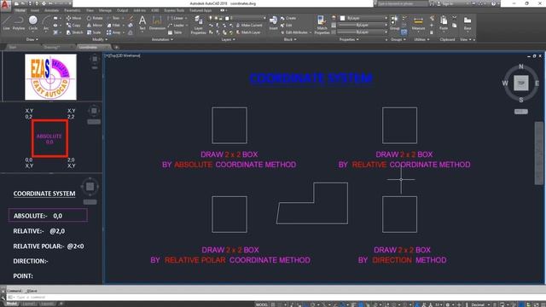Activate the Stretch command

74,32
